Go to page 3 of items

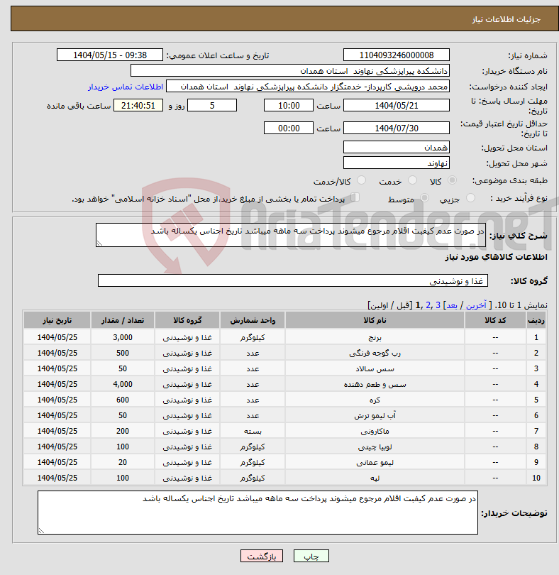(438, 305)
